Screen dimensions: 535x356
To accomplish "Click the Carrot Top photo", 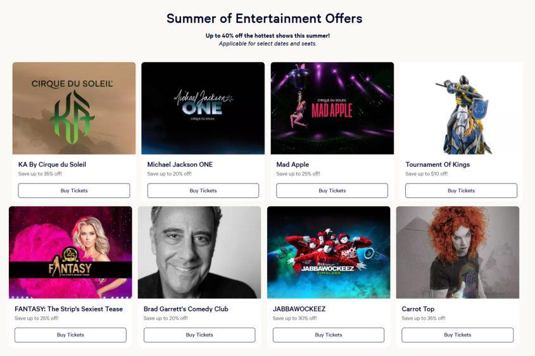I will (458, 252).
